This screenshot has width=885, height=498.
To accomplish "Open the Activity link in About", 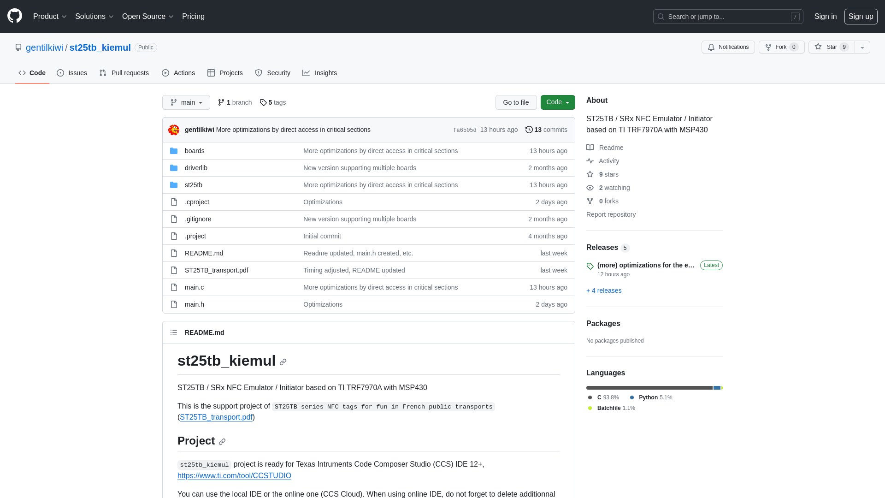I will click(603, 161).
